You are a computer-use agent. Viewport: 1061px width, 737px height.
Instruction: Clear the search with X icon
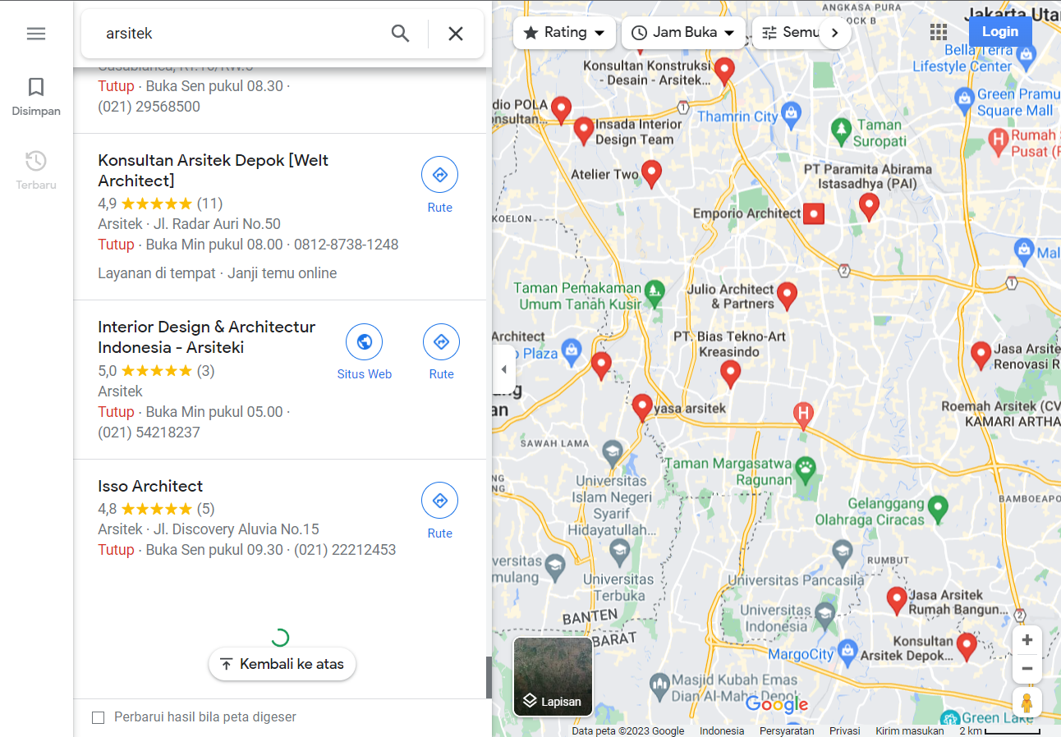click(456, 34)
